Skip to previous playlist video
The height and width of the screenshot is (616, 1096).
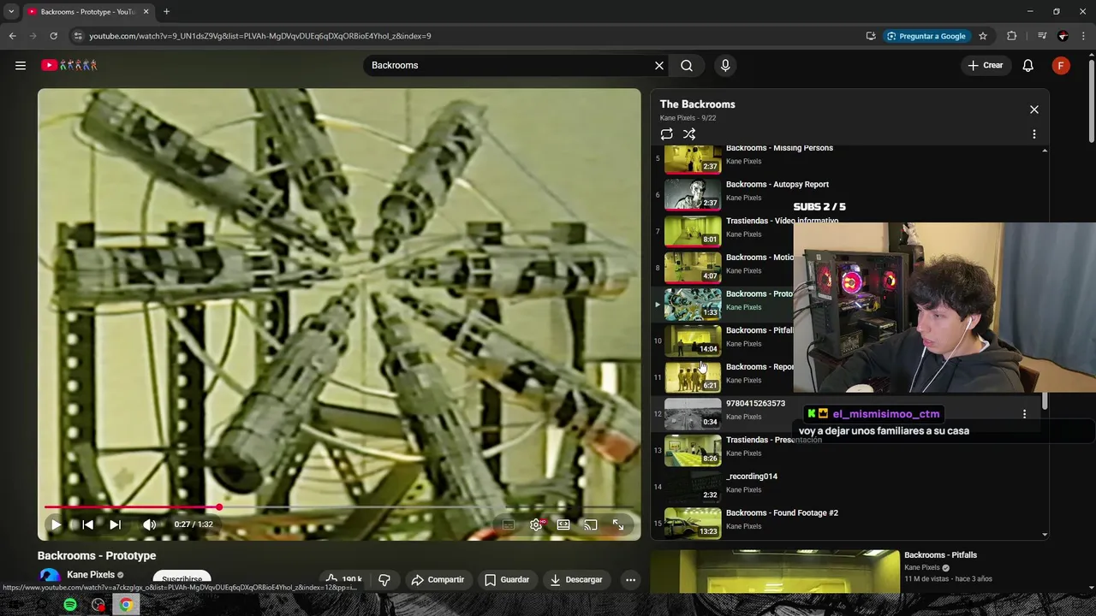tap(88, 524)
